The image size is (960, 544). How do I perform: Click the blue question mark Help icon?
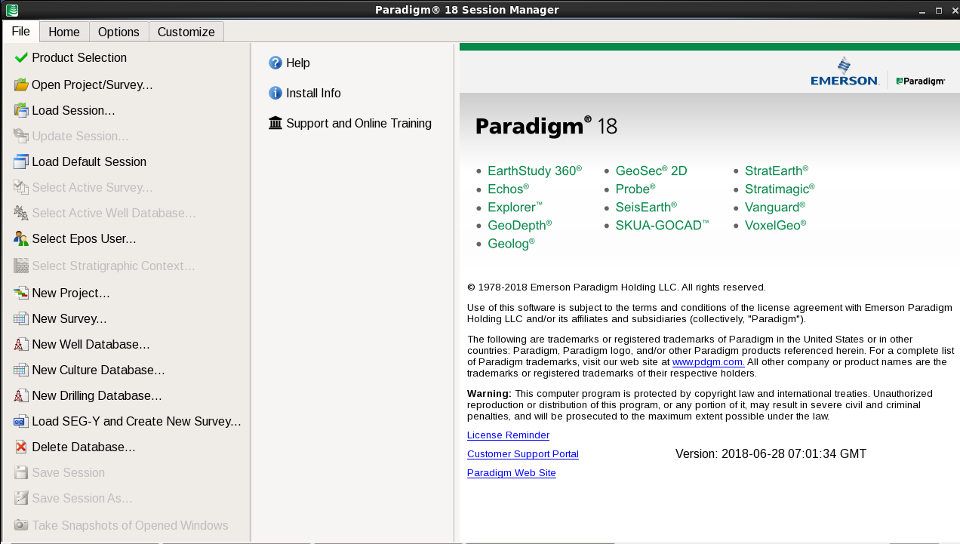point(275,63)
